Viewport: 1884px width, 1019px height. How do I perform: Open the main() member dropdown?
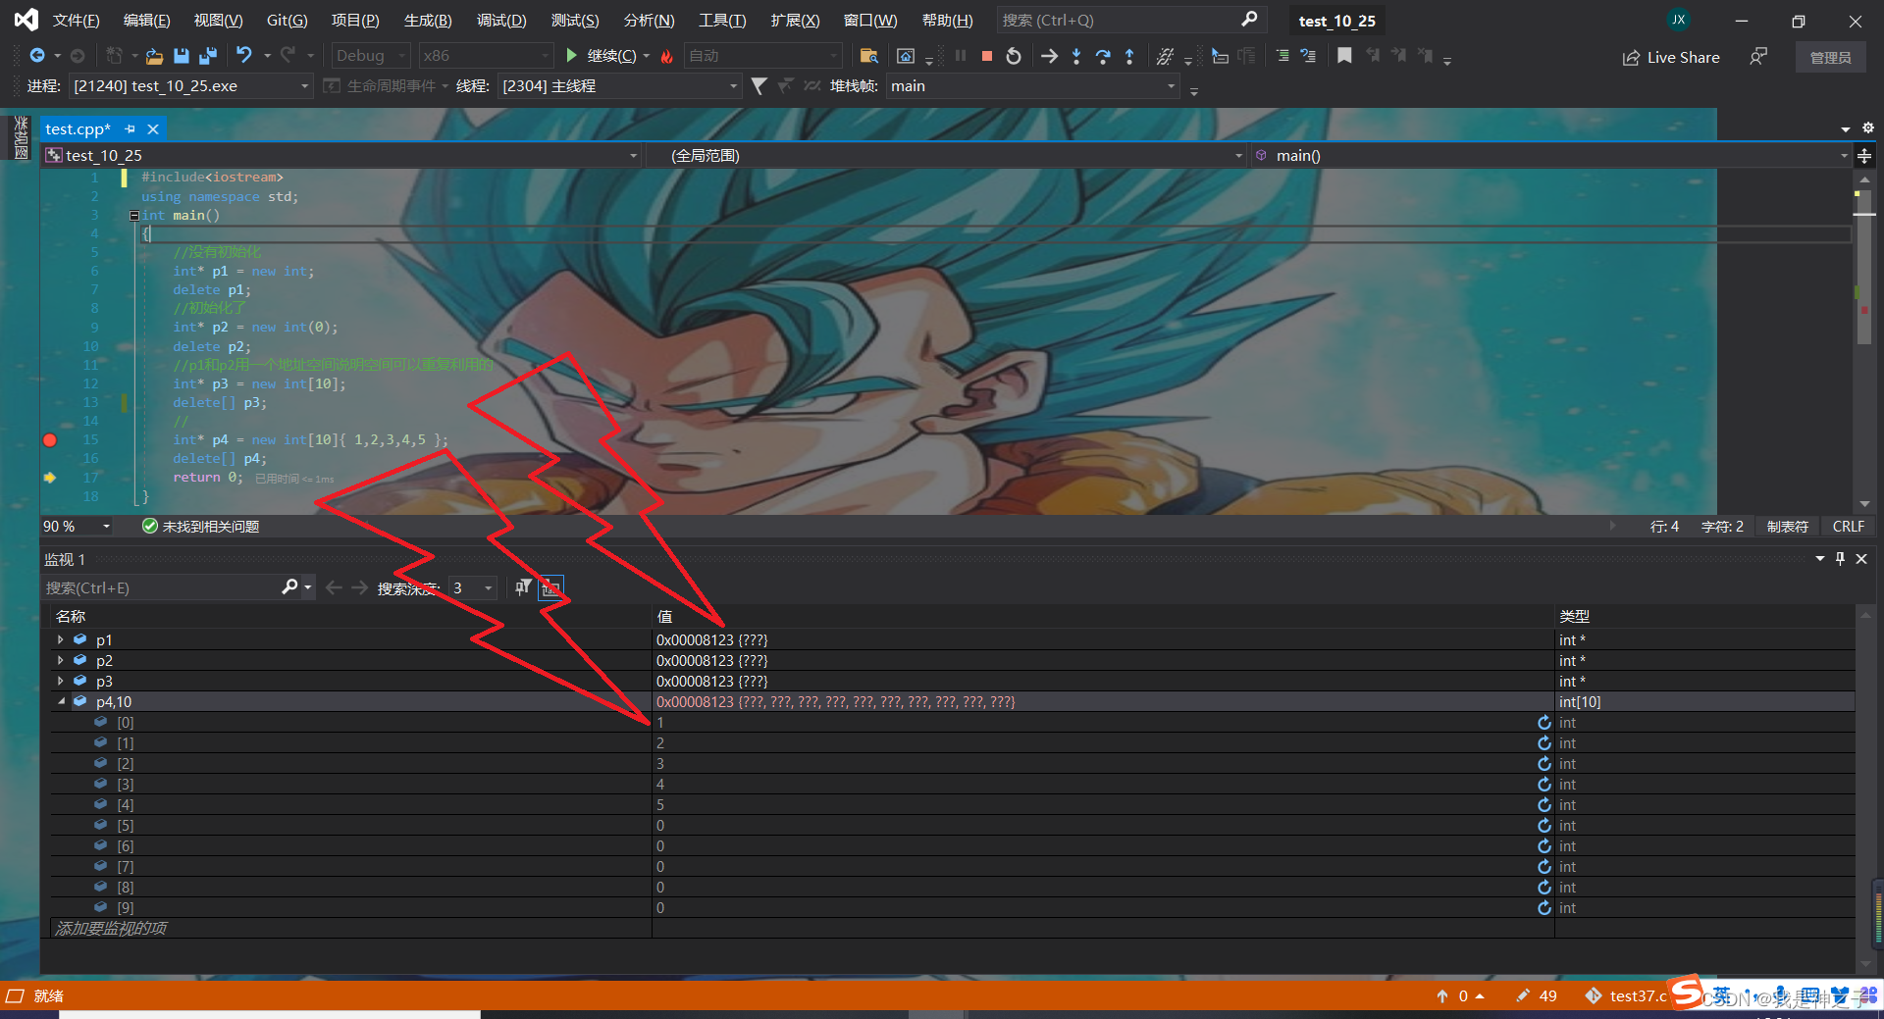coord(1552,156)
